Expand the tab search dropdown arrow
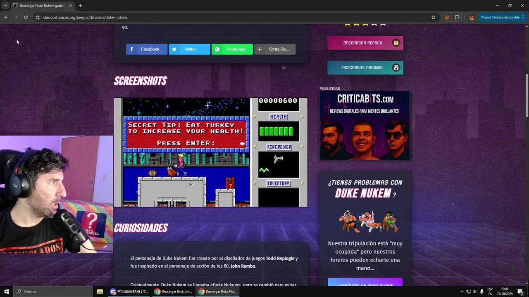Image resolution: width=529 pixels, height=297 pixels. [x=5, y=5]
